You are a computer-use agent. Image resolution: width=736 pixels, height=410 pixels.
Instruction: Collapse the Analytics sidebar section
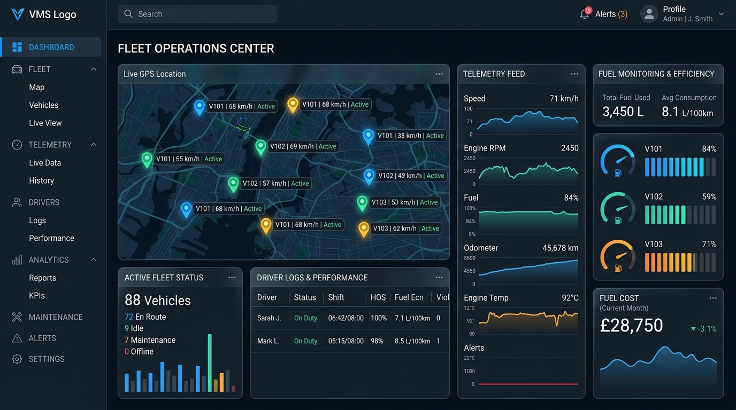pyautogui.click(x=94, y=259)
